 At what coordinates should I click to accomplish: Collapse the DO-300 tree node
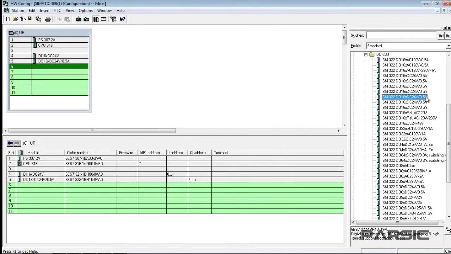click(x=366, y=55)
